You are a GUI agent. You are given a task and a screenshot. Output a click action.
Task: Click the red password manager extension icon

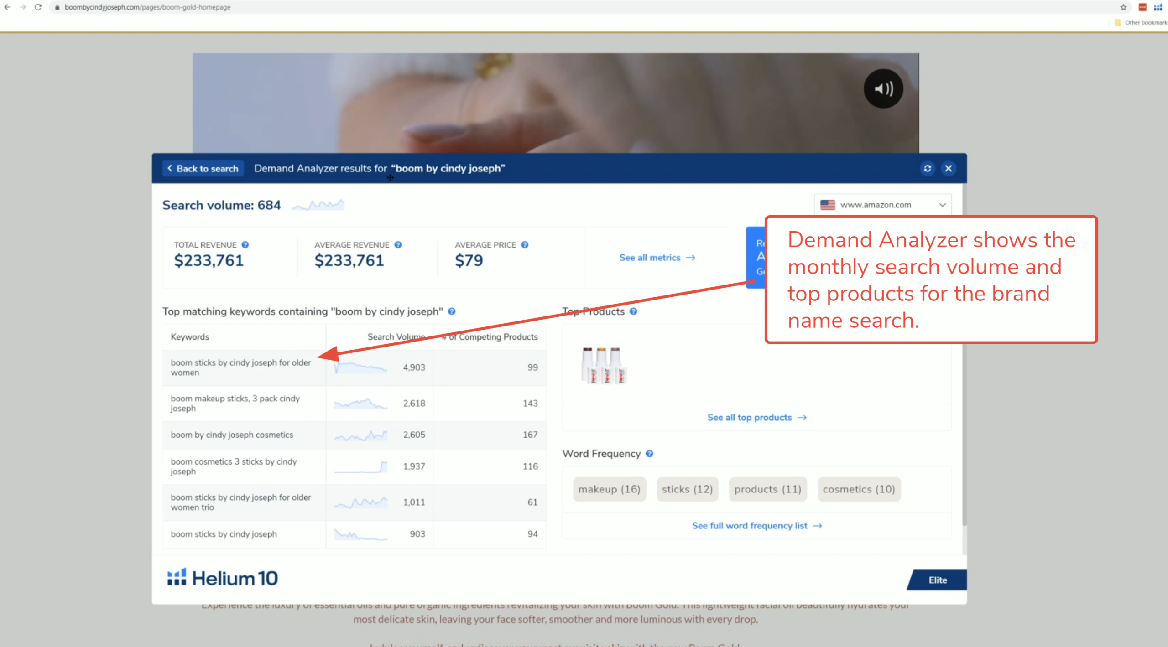[1142, 7]
